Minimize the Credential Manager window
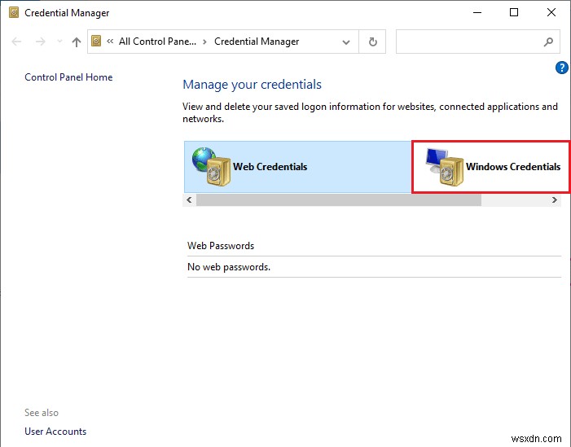This screenshot has width=571, height=447. tap(477, 12)
